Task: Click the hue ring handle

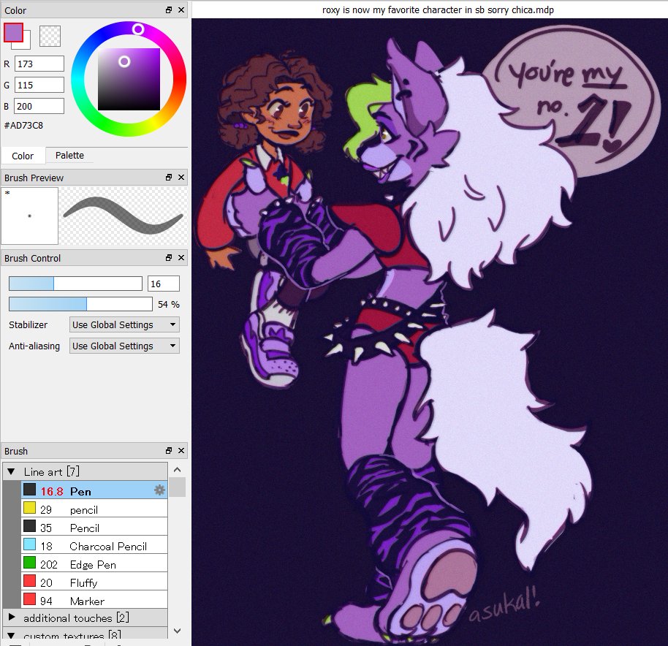Action: [x=138, y=29]
